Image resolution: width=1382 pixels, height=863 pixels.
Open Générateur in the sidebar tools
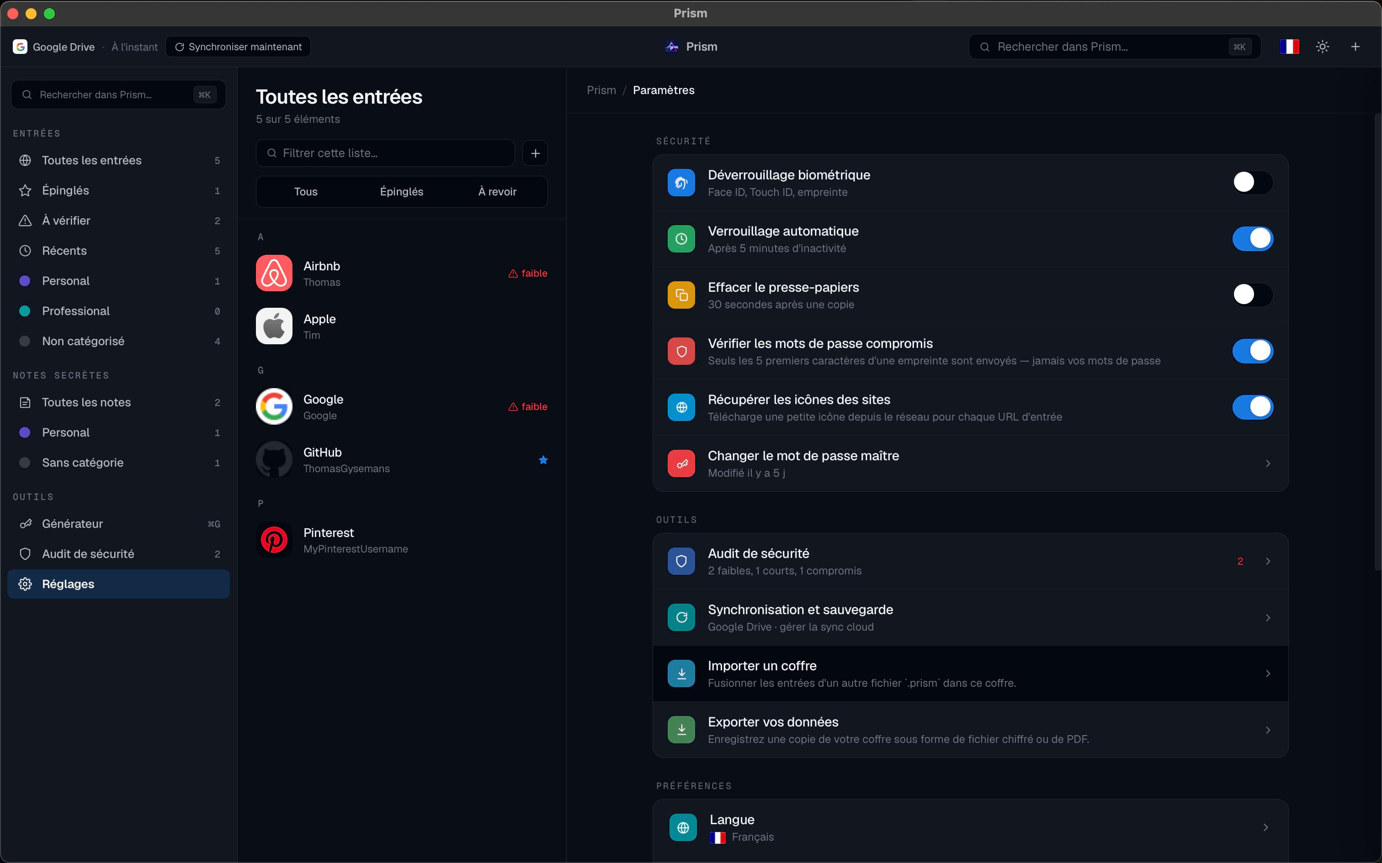pyautogui.click(x=119, y=524)
